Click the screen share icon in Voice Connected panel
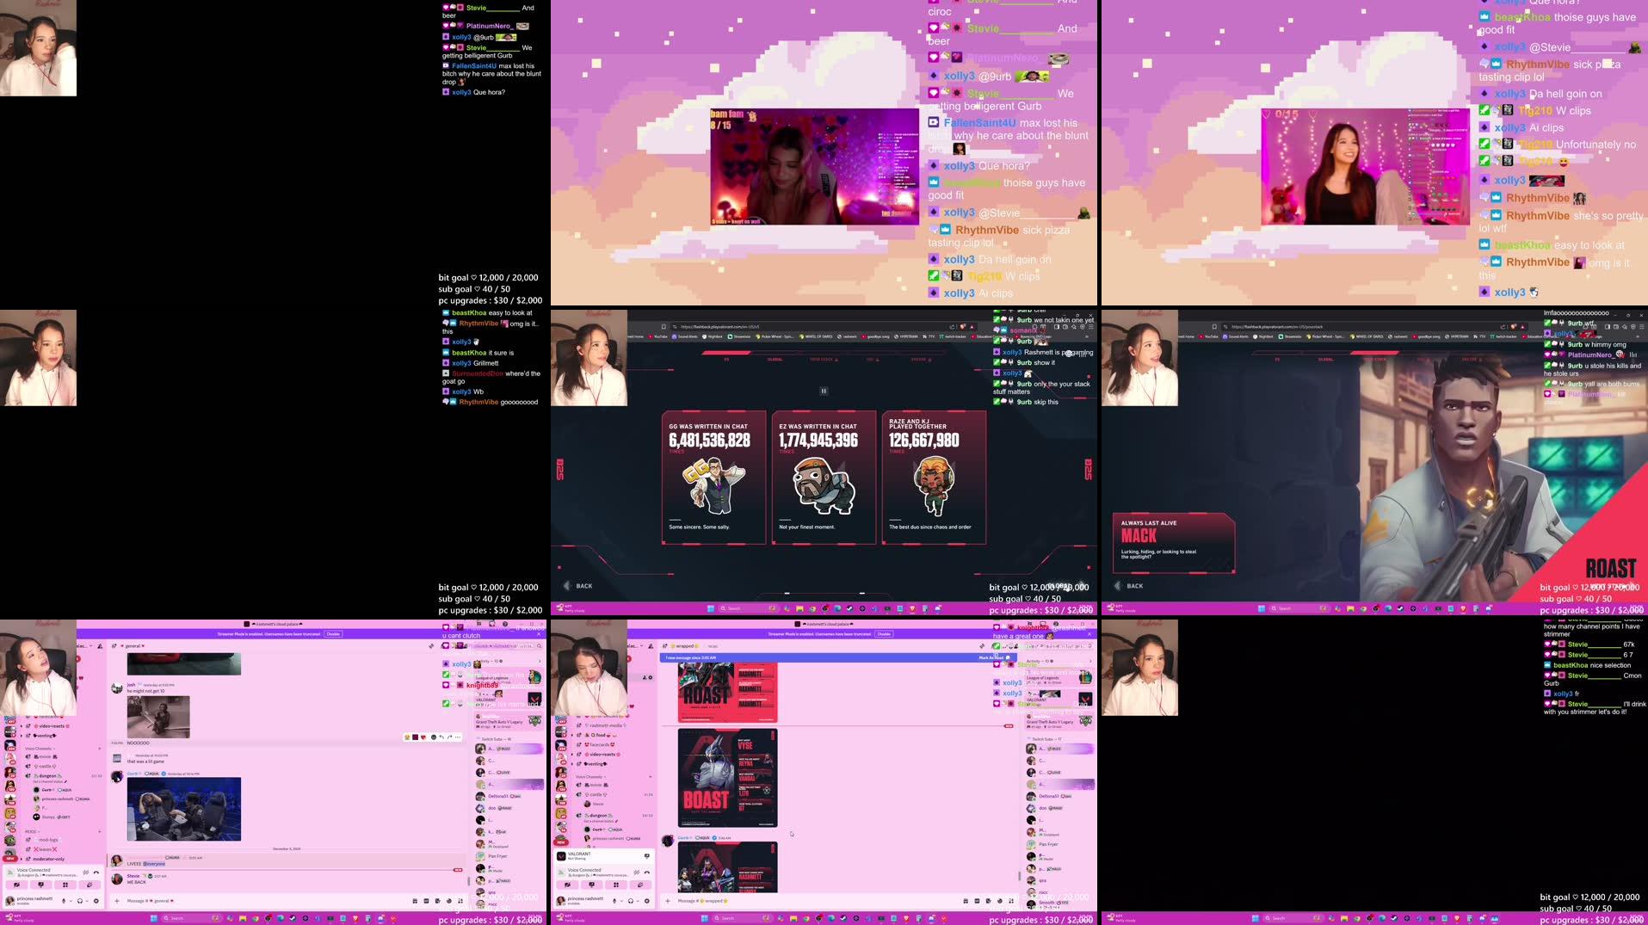Screen dimensions: 1648x925 (41, 885)
